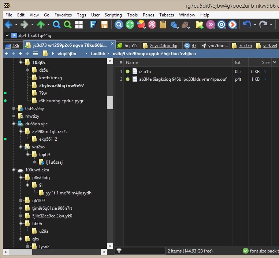The height and width of the screenshot is (258, 279).
Task: Click the orange floppy disk save icon
Action: coord(104,25)
